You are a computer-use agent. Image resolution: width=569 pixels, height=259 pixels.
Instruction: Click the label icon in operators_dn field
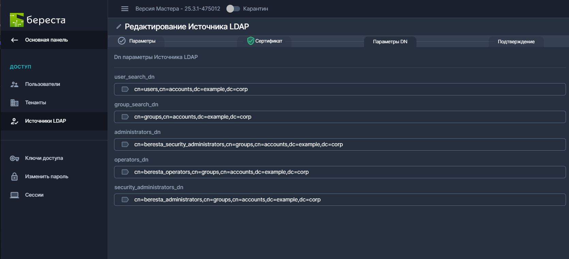pyautogui.click(x=125, y=172)
